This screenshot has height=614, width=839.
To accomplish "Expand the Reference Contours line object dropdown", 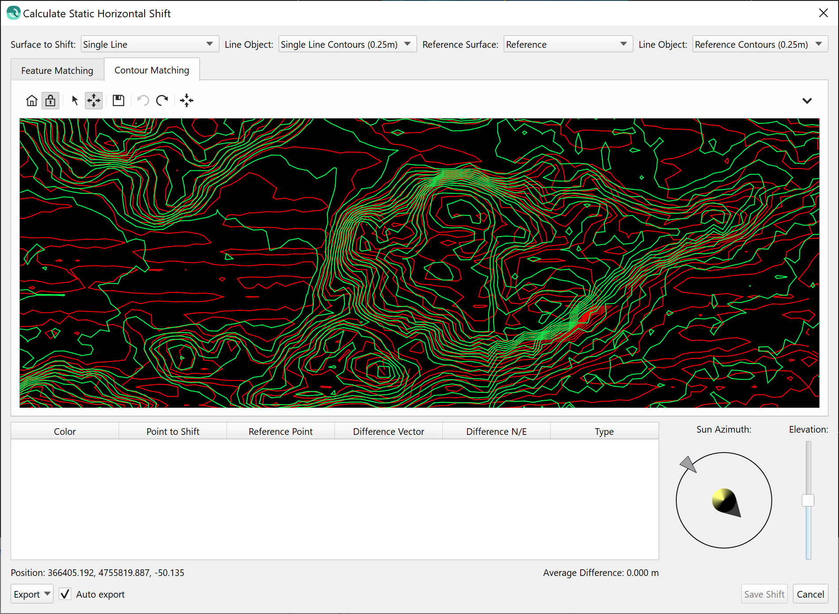I will point(759,44).
